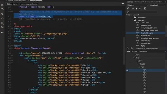Select funcion1.php in file list
Viewport: 167px width, 94px height.
(x=145, y=41)
